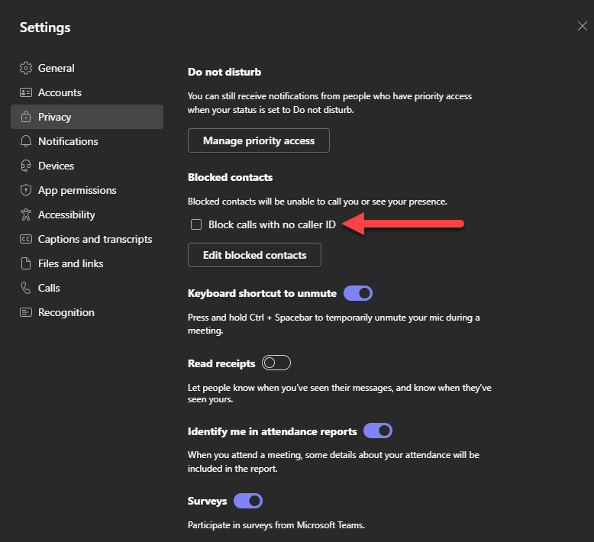Click the Accessibility person icon
Screen dimensions: 594x542
click(26, 215)
